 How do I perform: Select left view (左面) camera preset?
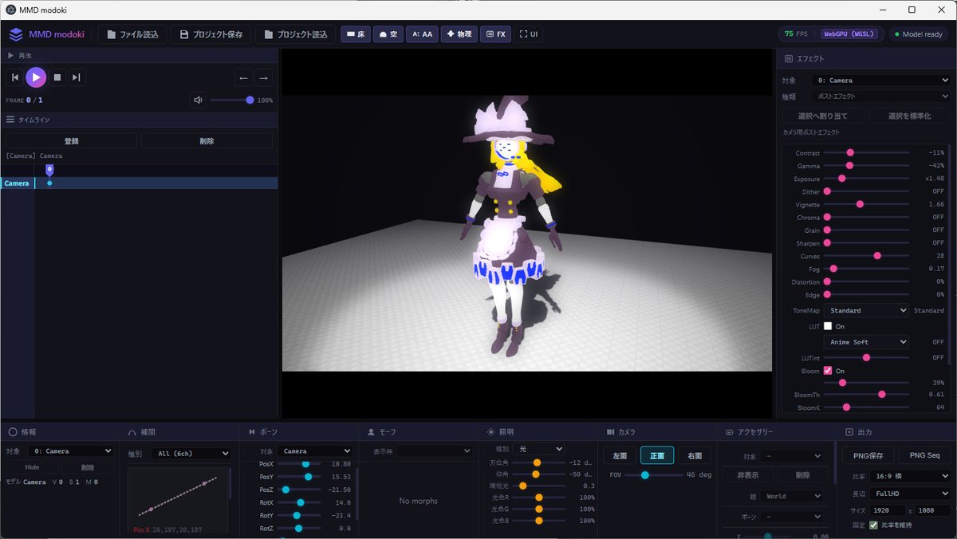point(620,455)
